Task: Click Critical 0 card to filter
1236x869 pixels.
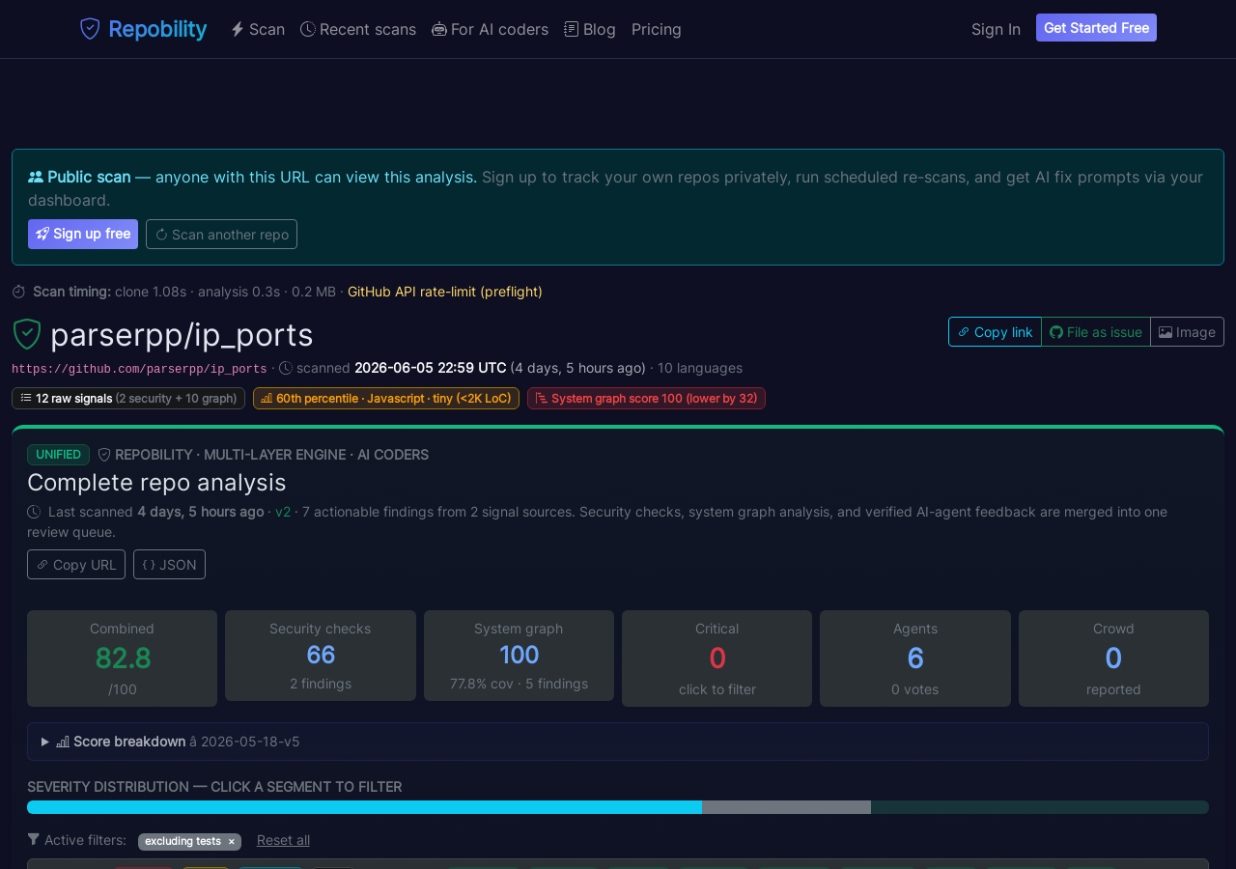Action: [x=716, y=659]
